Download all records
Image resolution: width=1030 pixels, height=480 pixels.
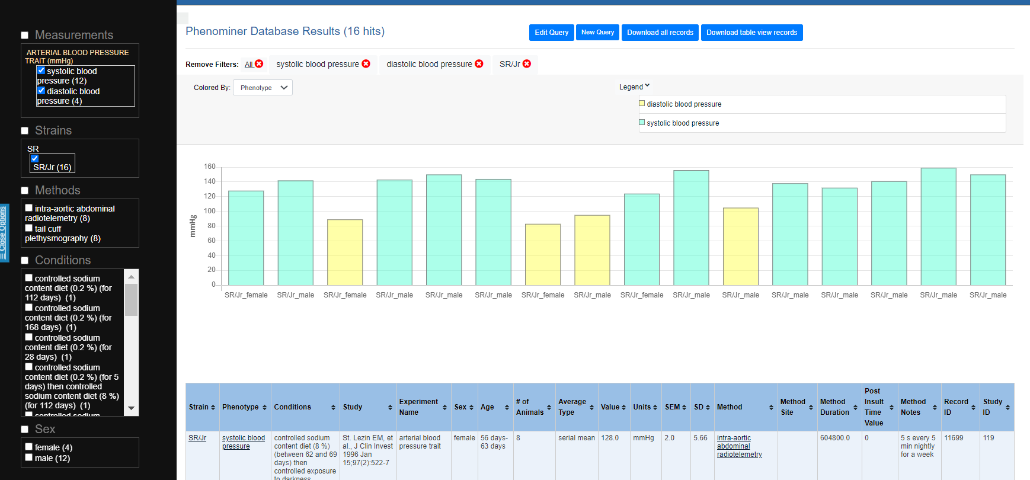[x=660, y=33]
